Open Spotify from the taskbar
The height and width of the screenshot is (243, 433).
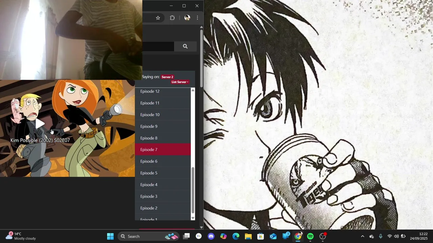pos(310,236)
